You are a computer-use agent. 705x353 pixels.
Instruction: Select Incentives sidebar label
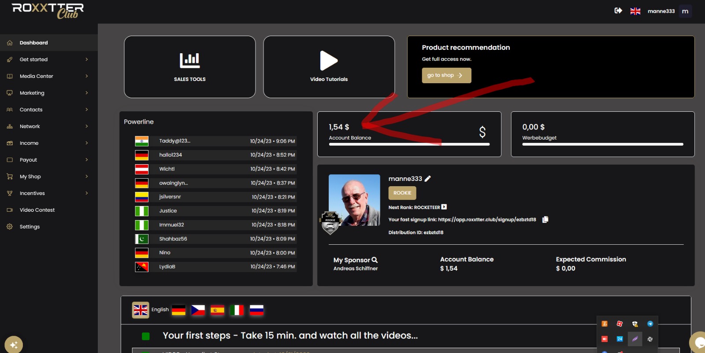tap(32, 193)
